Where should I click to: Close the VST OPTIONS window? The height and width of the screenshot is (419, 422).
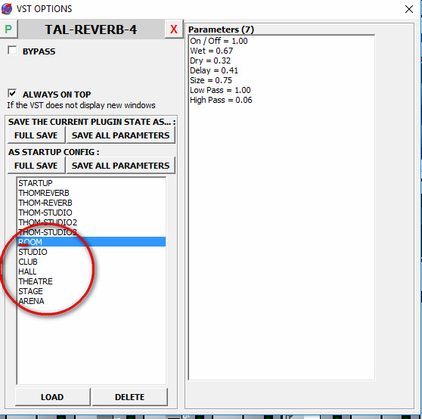[409, 9]
